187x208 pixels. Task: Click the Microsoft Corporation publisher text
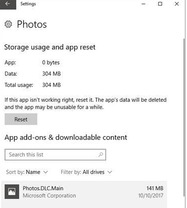50,196
